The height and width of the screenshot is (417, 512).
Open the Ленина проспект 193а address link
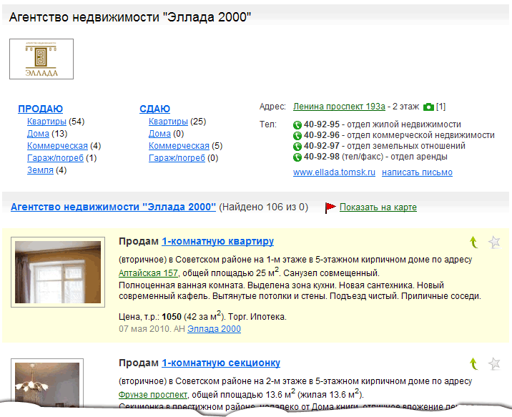339,107
